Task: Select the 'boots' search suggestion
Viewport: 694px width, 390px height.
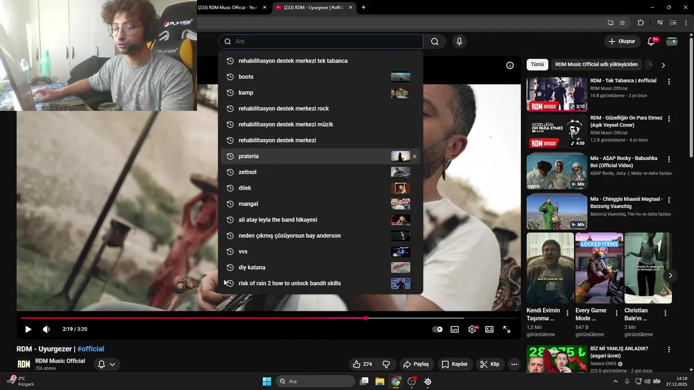Action: (x=320, y=77)
